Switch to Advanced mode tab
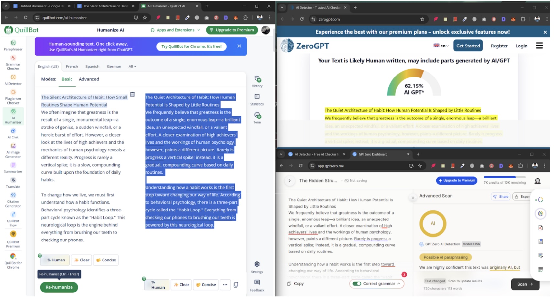 tap(89, 79)
